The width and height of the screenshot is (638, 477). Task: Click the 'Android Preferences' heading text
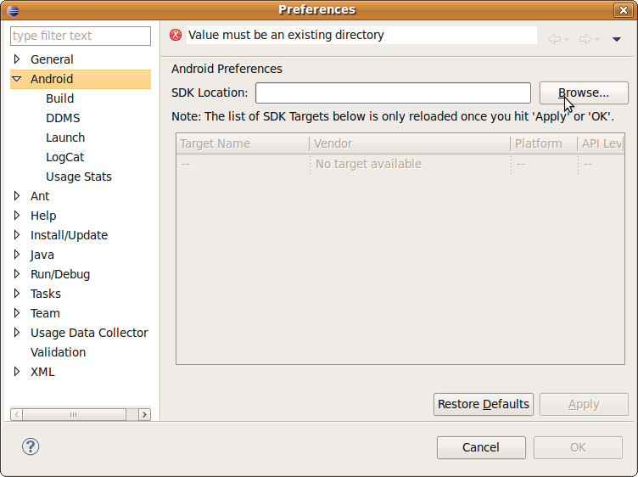point(227,69)
